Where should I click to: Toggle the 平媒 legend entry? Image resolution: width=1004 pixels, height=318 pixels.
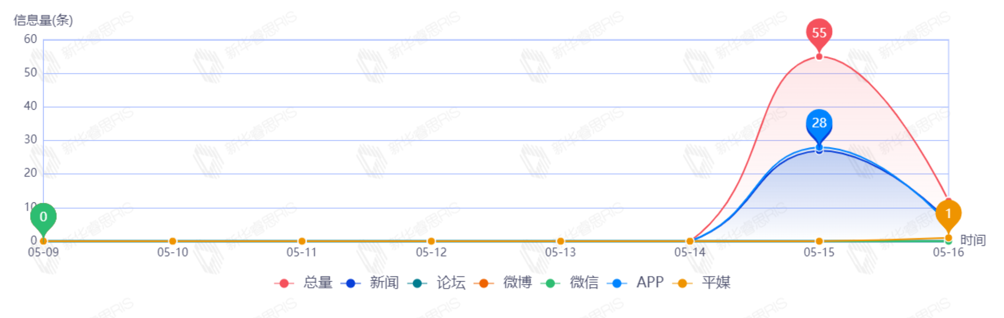pos(701,283)
